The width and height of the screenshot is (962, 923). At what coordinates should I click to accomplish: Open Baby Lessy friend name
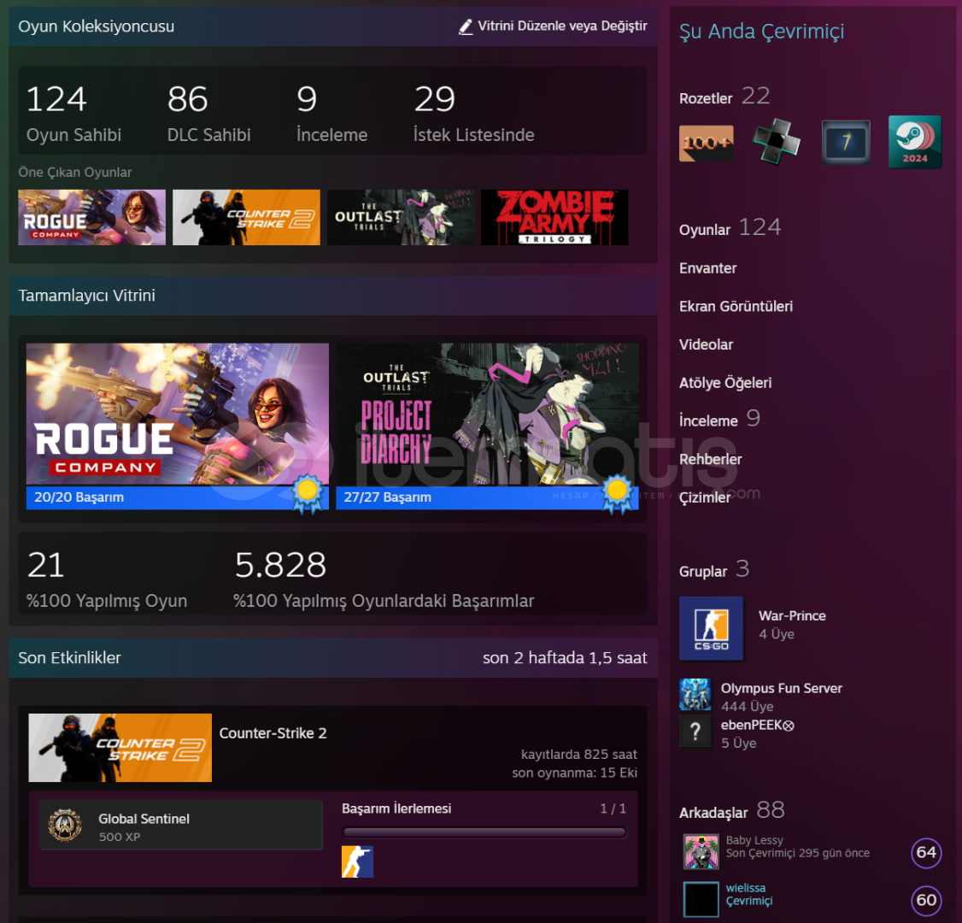(x=754, y=840)
